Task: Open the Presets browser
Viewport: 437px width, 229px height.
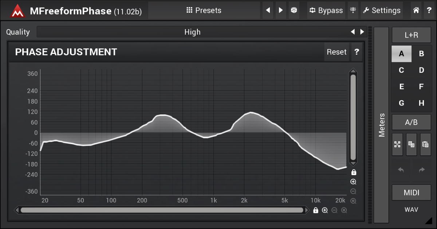Action: pos(204,10)
